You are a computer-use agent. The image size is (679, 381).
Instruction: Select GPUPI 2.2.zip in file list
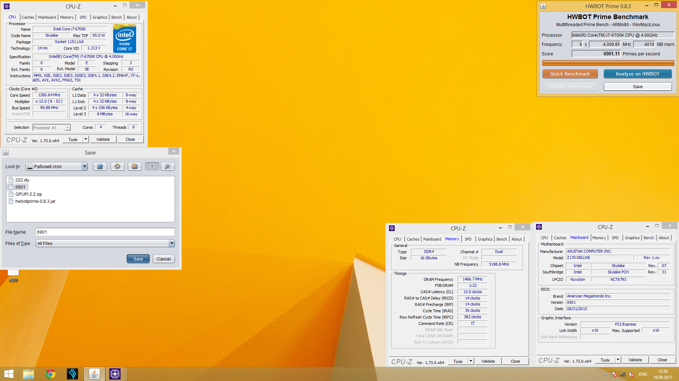coord(25,194)
